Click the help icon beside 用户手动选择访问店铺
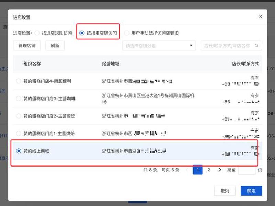 point(177,33)
